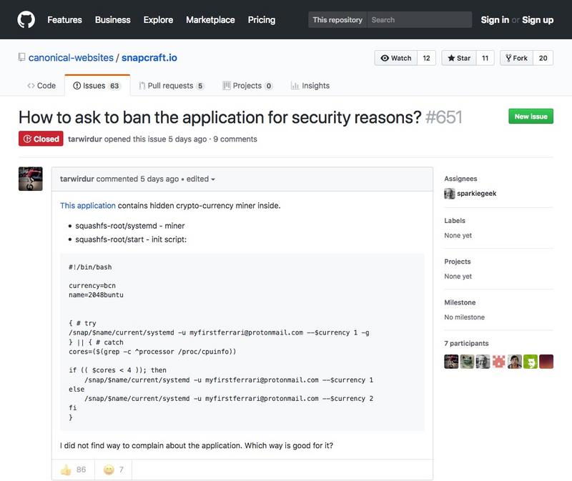
Task: Open tarwirdur's profile in issue header
Action: click(x=85, y=139)
